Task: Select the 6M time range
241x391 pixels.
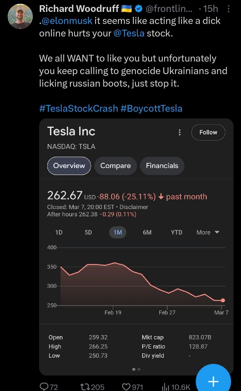Action: [147, 232]
